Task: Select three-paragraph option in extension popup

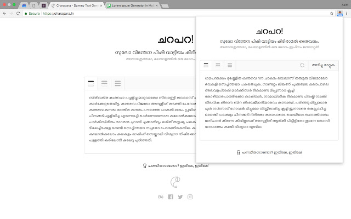Action: [x=230, y=65]
